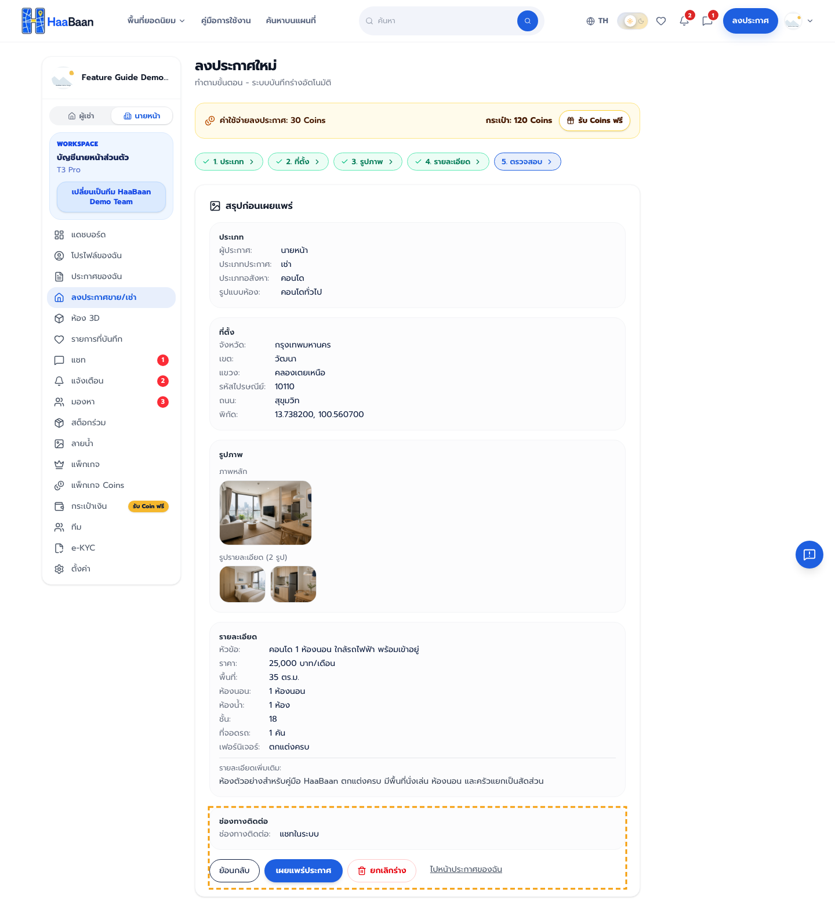The width and height of the screenshot is (835, 905).
Task: Open แจ้งเตือน bell item in sidebar
Action: click(x=111, y=381)
